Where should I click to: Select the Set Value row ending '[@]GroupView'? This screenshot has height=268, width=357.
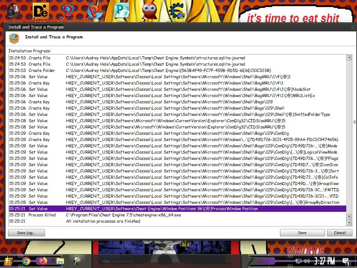tap(177, 183)
